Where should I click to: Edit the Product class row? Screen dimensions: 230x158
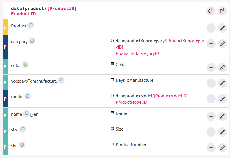pos(222,28)
